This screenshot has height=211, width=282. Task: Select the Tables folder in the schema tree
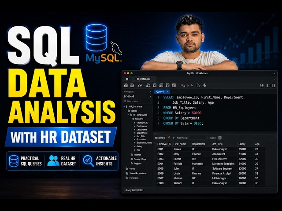coord(132,111)
